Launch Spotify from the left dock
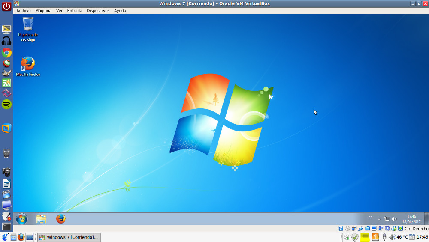The width and height of the screenshot is (429, 242). click(6, 104)
